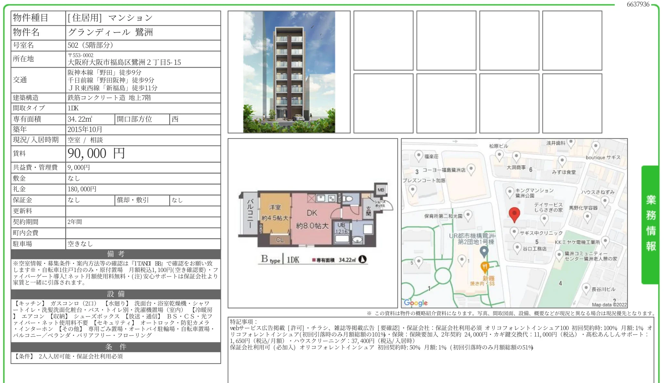Viewport: 664px width, 383px height.
Task: Click the 福楽荘 map pin
Action: pyautogui.click(x=419, y=156)
